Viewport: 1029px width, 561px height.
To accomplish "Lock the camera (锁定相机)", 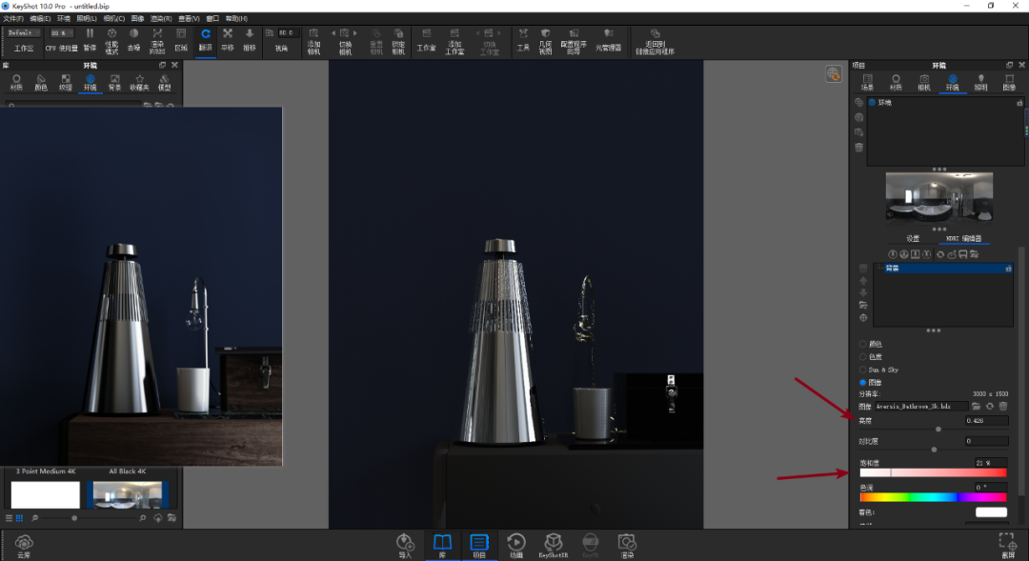I will [398, 41].
